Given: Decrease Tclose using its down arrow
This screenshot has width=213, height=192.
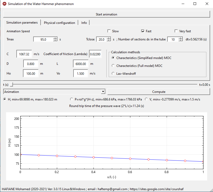Looking at the screenshot, I should [109, 40].
